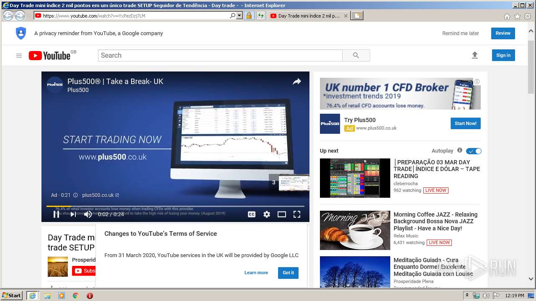The height and width of the screenshot is (301, 536).
Task: Open plus500.co.uk link in the player
Action: [x=100, y=195]
